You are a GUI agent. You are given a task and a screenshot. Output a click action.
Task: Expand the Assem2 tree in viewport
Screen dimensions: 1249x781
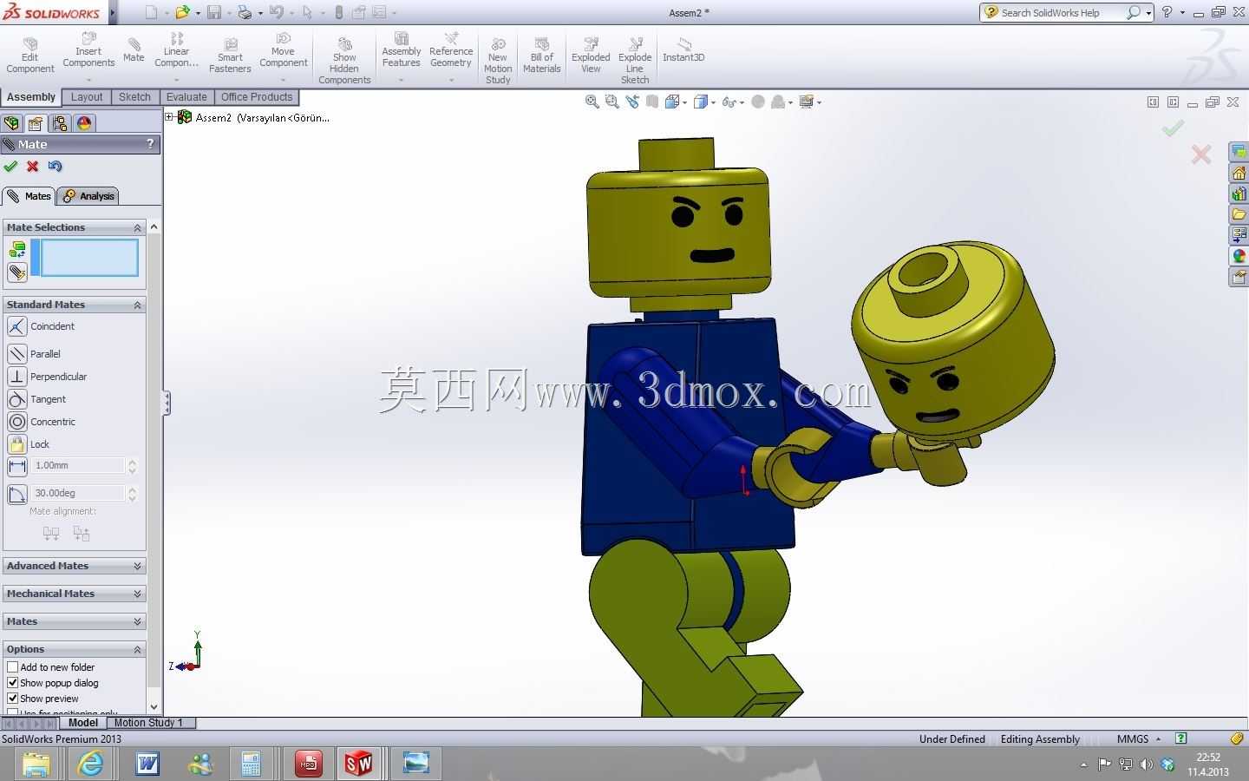pos(170,117)
